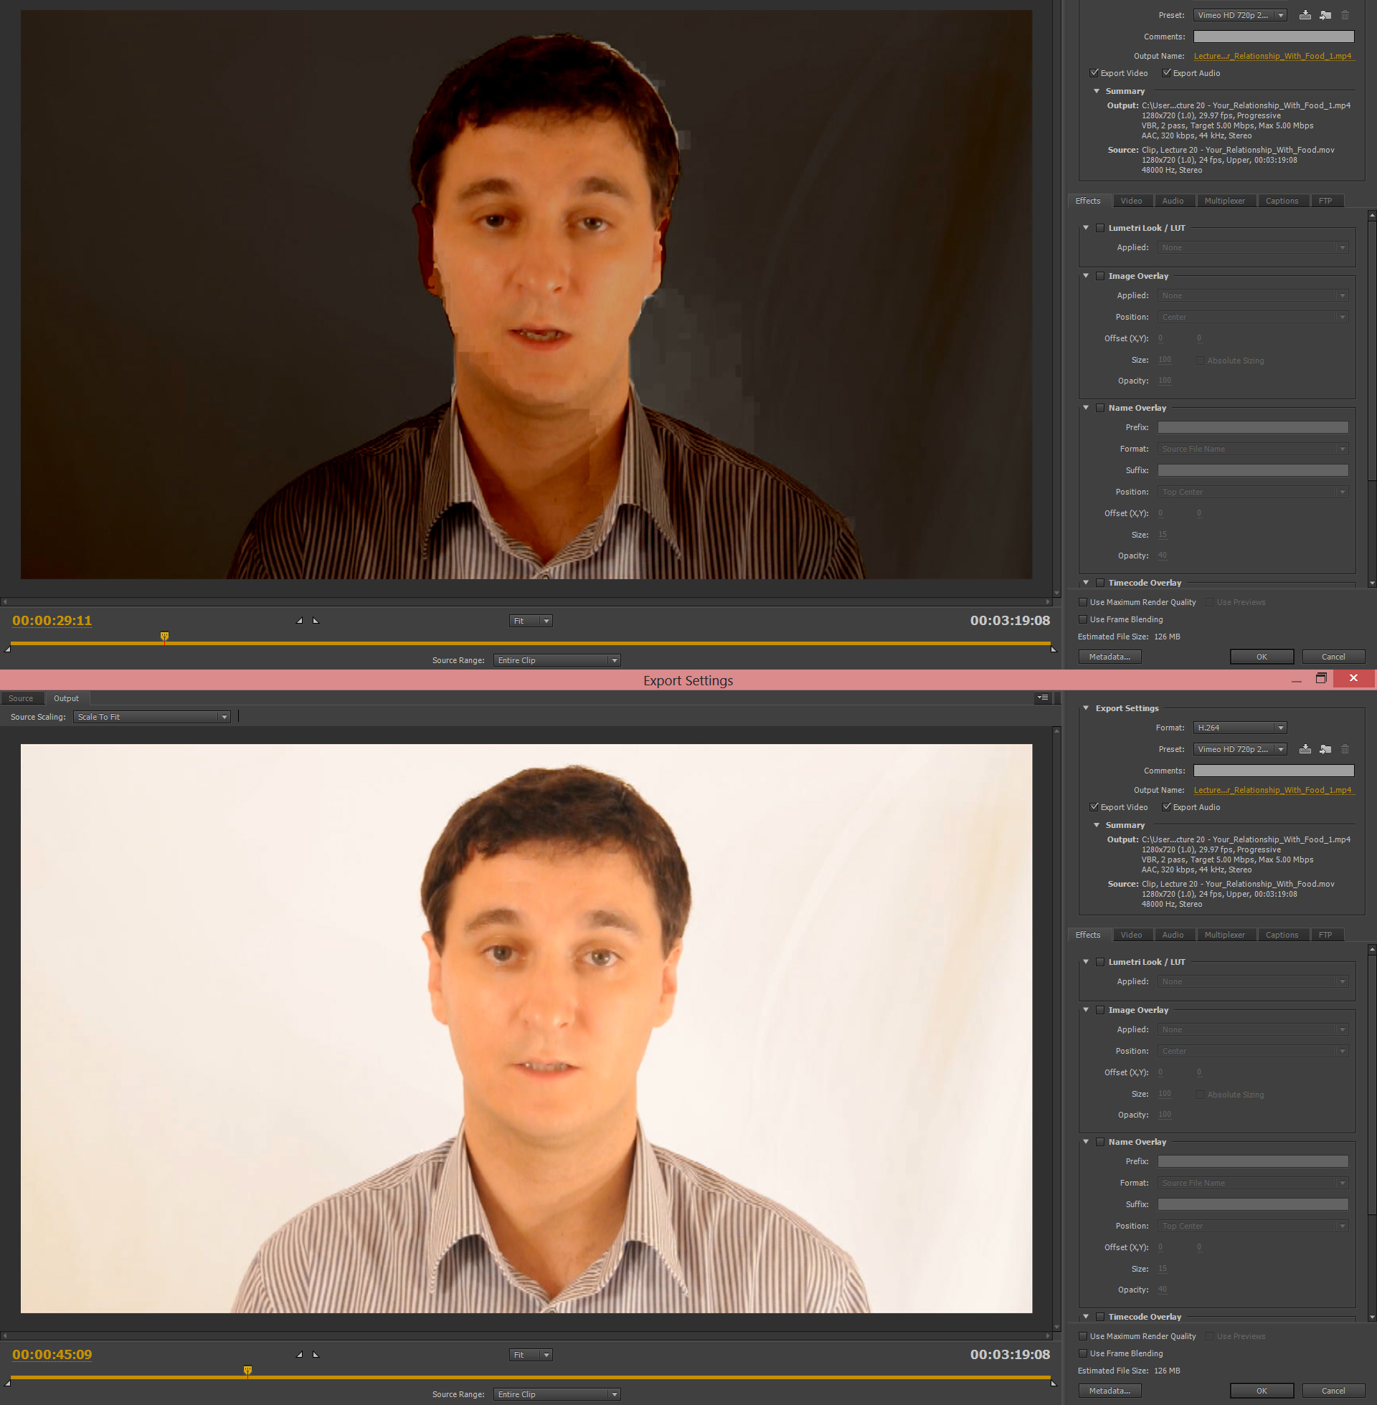
Task: Click the playhead marker at 00:00:45:09
Action: tap(247, 1371)
